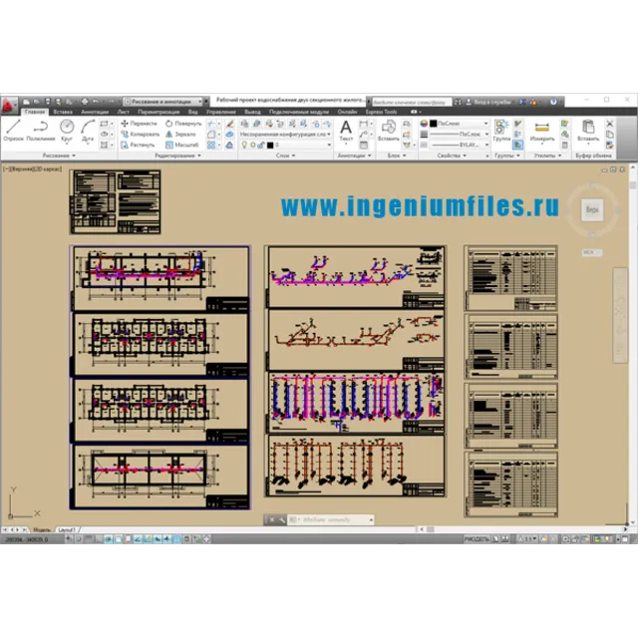Viewport: 638px width, 638px height.
Task: Click the color wheel icon in Свойства panel
Action: (x=424, y=124)
